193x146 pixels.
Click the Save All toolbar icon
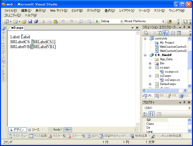click(36, 21)
